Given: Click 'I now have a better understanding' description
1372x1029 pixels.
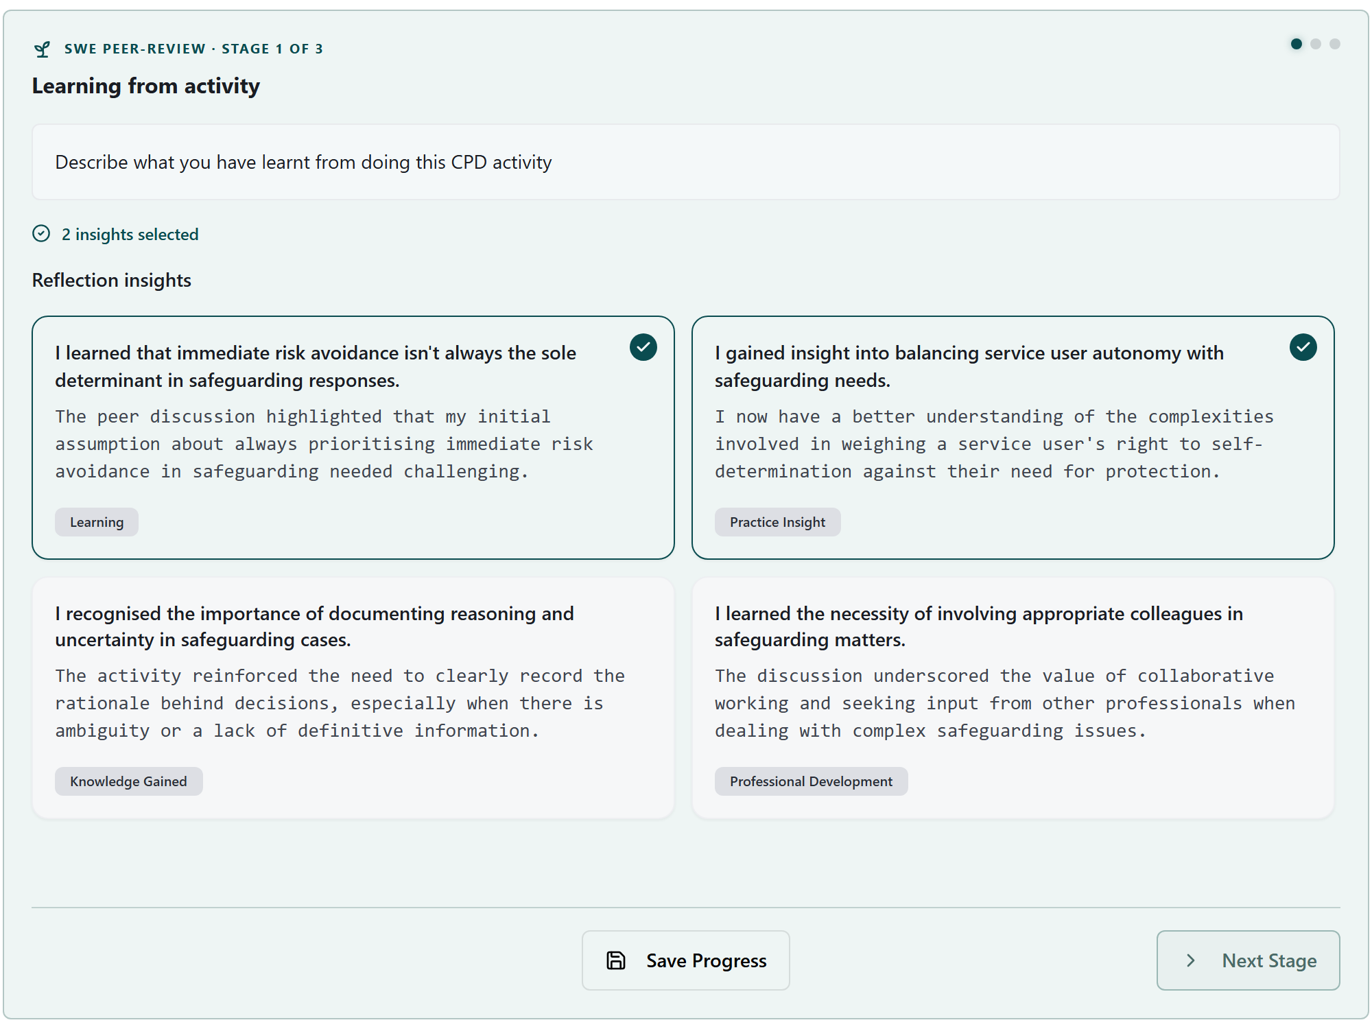Looking at the screenshot, I should click(x=994, y=444).
